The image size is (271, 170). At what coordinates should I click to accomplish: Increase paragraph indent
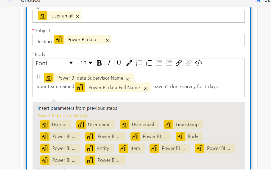click(x=159, y=63)
